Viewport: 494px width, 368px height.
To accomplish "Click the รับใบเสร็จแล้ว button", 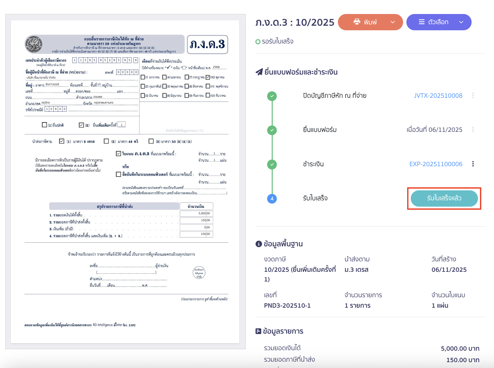I will [x=444, y=199].
